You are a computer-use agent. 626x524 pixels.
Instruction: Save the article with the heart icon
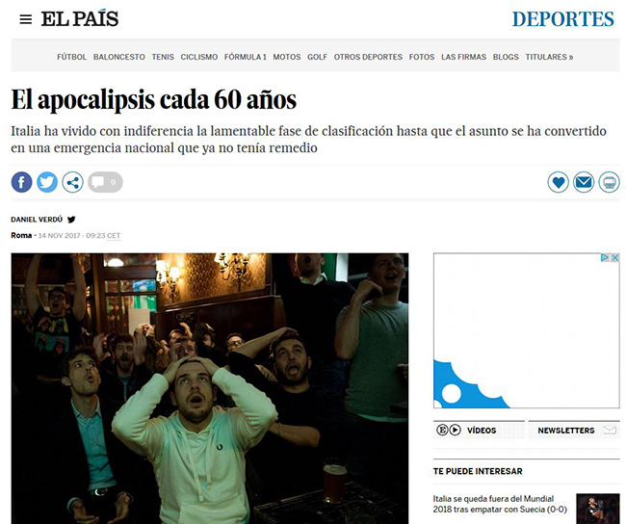(x=559, y=182)
